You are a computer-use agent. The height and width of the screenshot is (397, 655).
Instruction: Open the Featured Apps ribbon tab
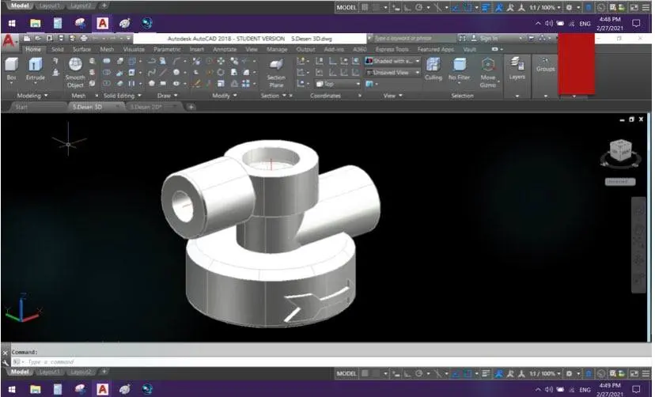click(x=435, y=49)
